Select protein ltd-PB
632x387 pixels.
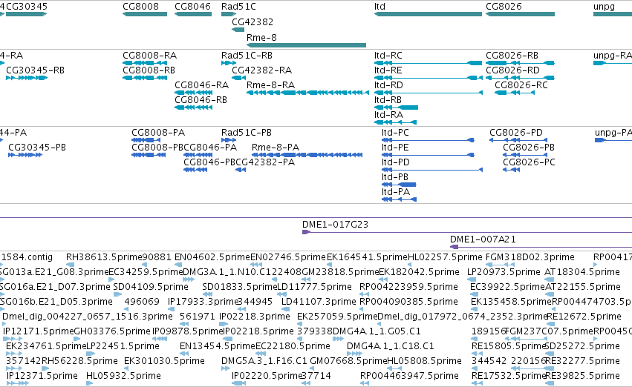click(399, 185)
